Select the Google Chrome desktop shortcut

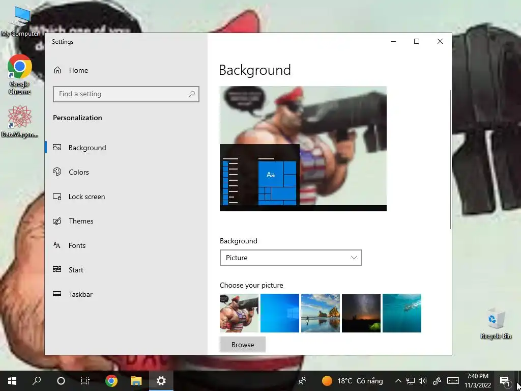pos(20,74)
